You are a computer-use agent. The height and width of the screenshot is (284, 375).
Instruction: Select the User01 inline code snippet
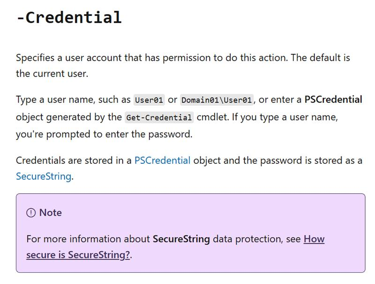click(x=149, y=100)
